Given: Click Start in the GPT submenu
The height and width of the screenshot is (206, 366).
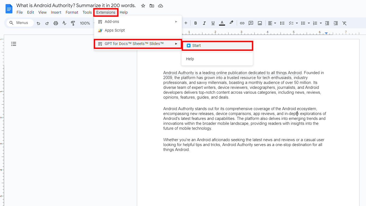Looking at the screenshot, I should pos(217,46).
